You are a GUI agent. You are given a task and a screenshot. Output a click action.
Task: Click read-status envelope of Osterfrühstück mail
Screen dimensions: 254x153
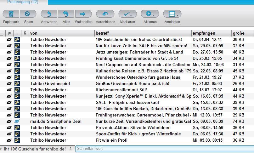point(9,40)
